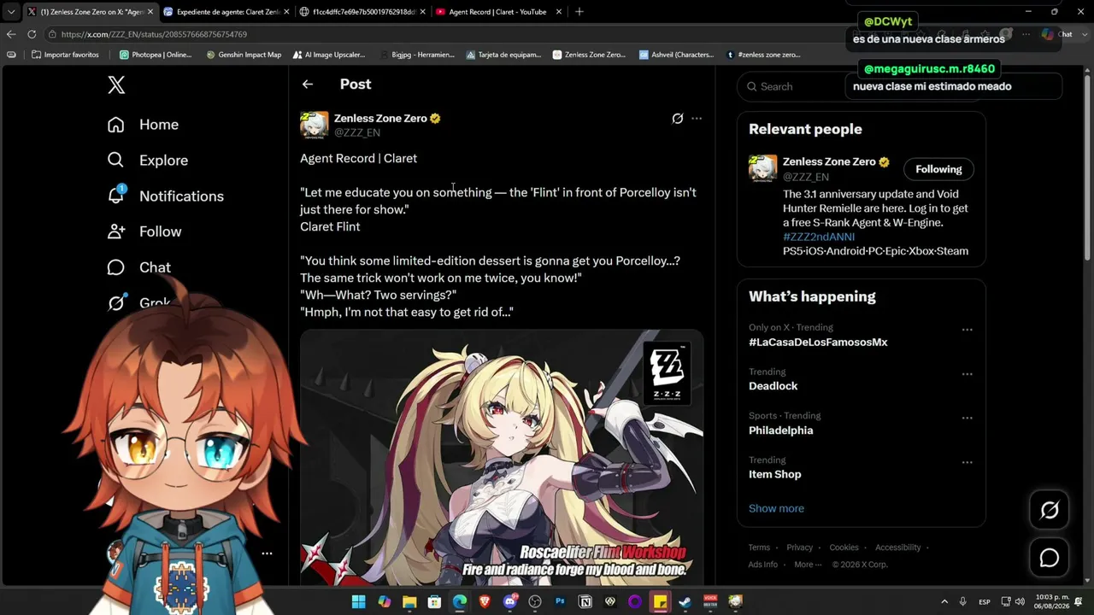This screenshot has height=615, width=1094.
Task: Click the post author's avatar
Action: click(315, 125)
